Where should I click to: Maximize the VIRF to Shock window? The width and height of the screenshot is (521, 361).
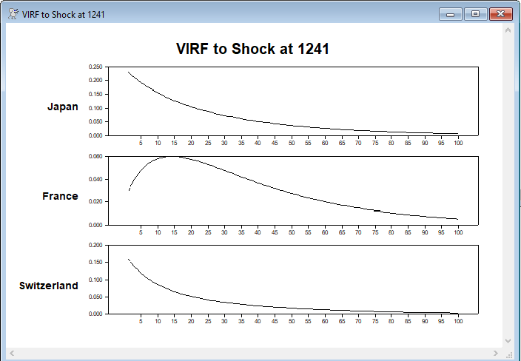point(475,14)
